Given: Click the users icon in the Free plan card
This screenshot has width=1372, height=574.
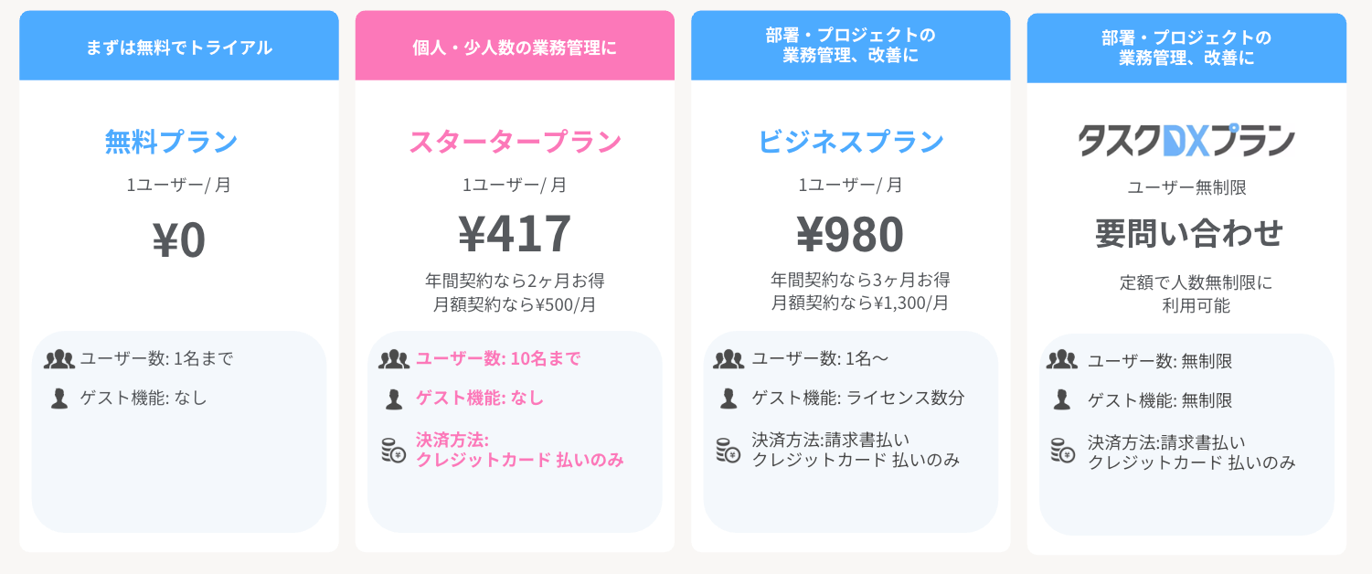Looking at the screenshot, I should (58, 359).
